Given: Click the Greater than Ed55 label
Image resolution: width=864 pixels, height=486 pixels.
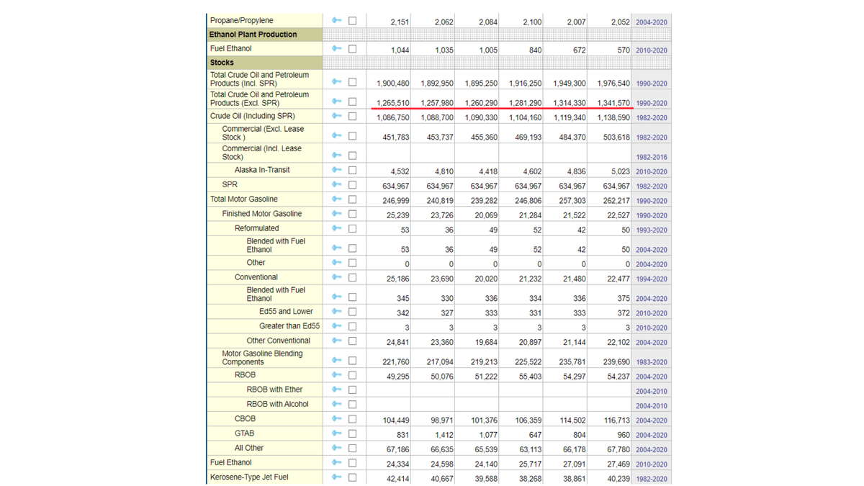Looking at the screenshot, I should click(289, 326).
